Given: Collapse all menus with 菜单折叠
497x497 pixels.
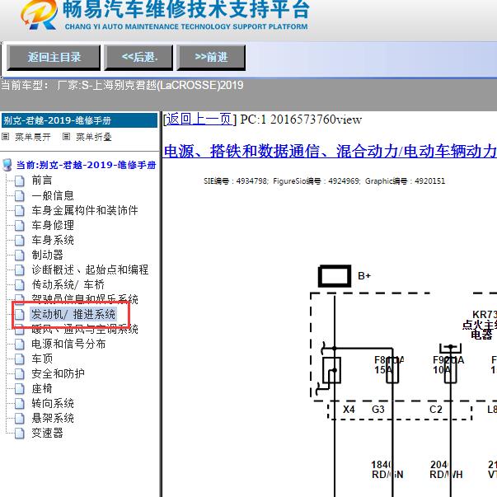Looking at the screenshot, I should tap(94, 137).
